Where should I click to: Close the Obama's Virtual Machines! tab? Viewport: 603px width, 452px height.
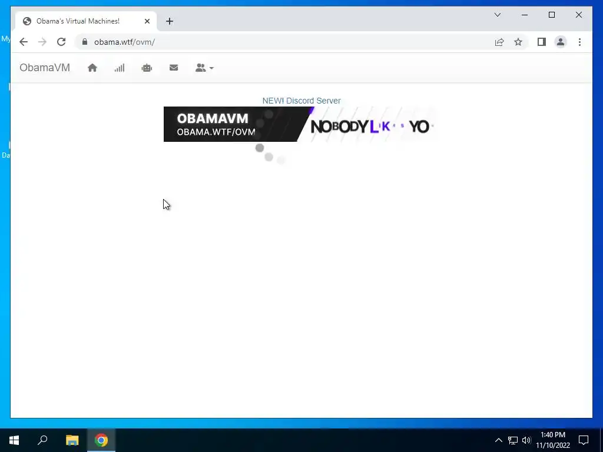click(147, 21)
